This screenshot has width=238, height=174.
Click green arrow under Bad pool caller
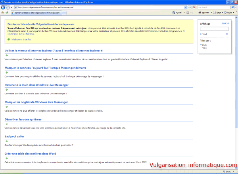coord(6,141)
